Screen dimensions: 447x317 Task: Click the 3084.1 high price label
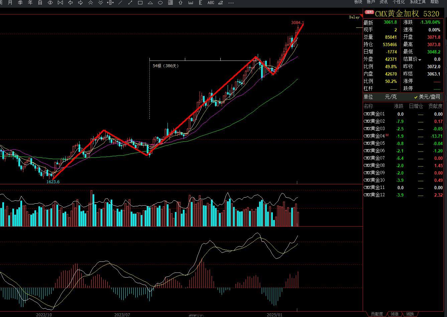pos(297,22)
